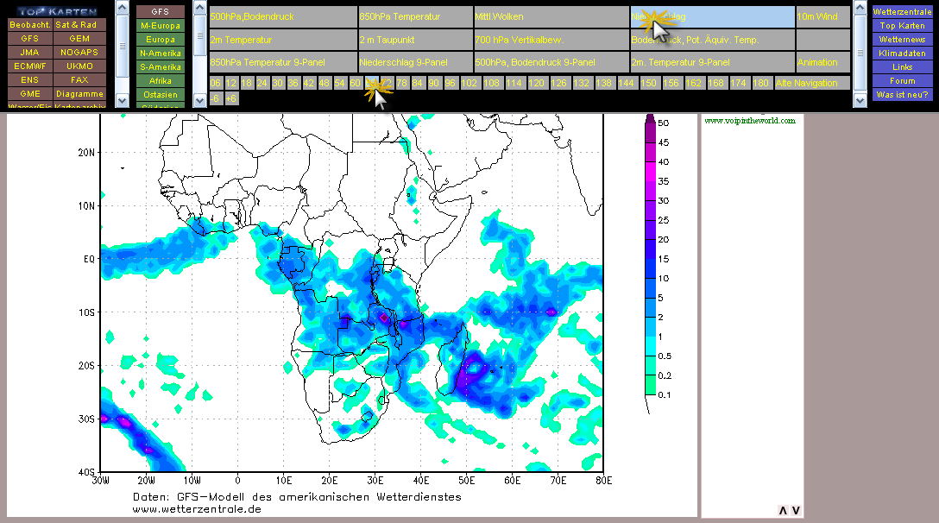The image size is (939, 523).
Task: Click the down arrow of the region list scrollbar
Action: tap(200, 101)
